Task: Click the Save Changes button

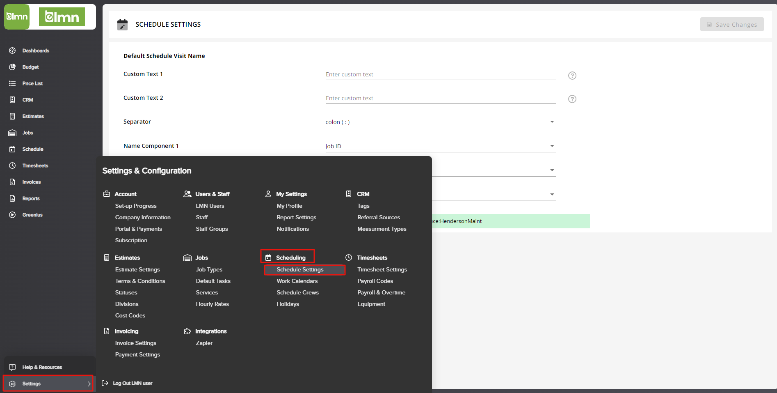Action: [732, 24]
